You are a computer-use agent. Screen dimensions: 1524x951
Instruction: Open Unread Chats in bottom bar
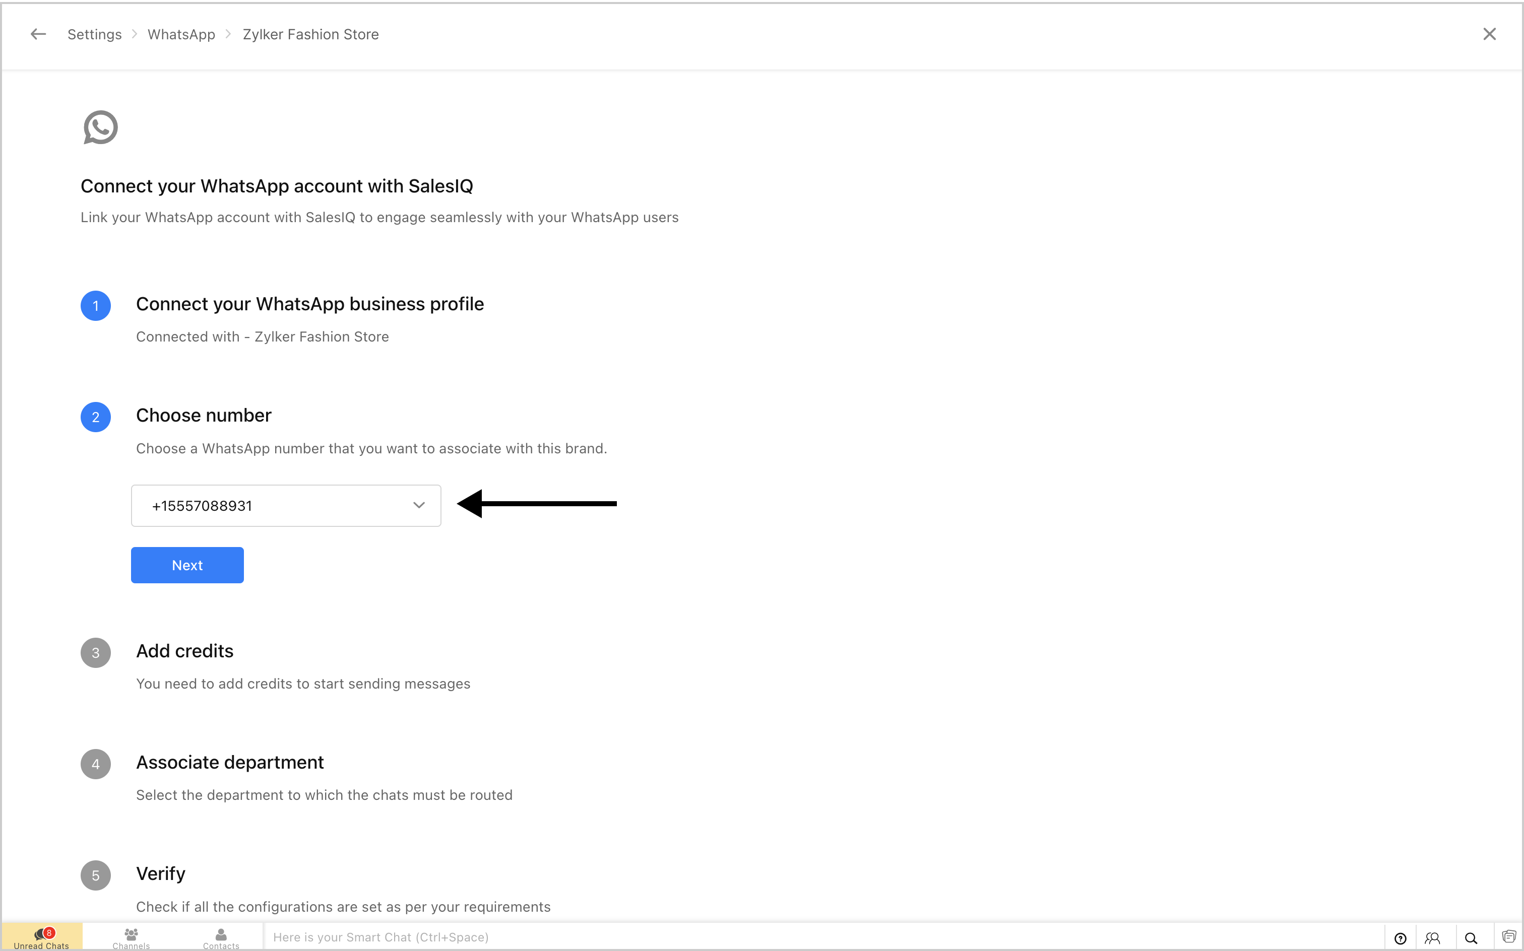[x=41, y=937]
